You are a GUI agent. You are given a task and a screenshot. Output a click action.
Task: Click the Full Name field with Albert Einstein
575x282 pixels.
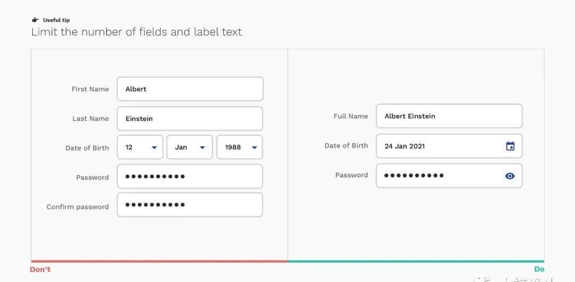449,116
